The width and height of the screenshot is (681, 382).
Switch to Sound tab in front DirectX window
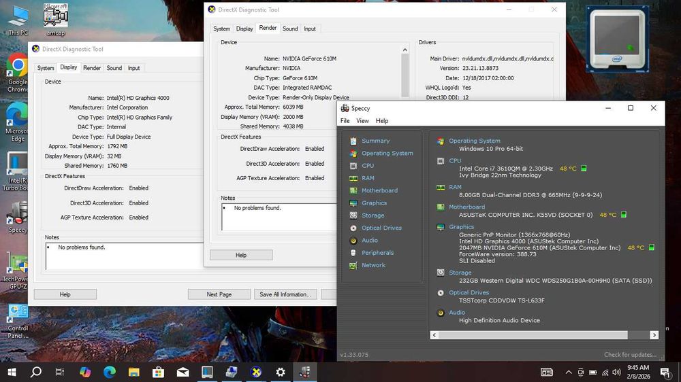(290, 29)
